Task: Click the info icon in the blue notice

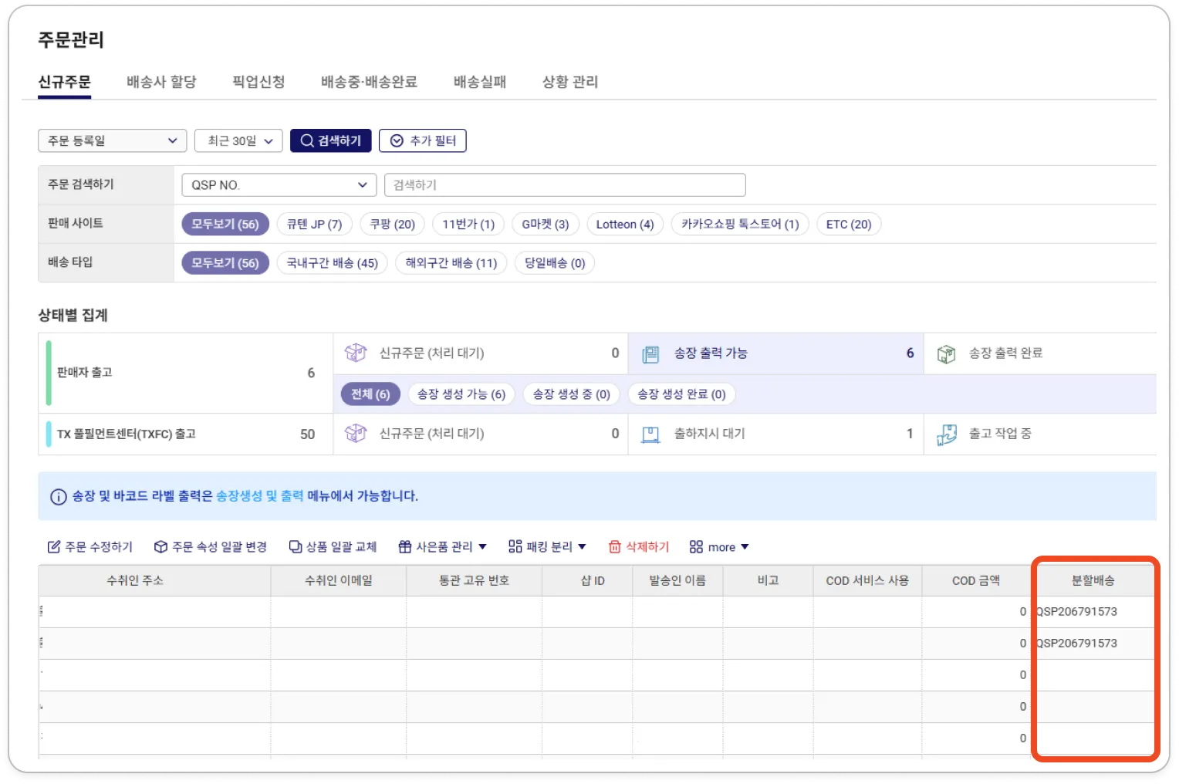Action: 59,497
